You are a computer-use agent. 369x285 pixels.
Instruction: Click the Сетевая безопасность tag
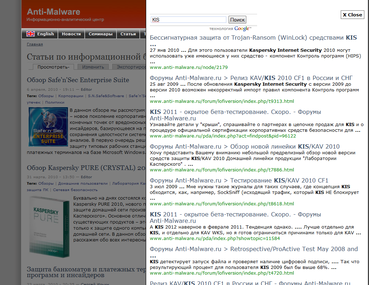[x=75, y=190]
